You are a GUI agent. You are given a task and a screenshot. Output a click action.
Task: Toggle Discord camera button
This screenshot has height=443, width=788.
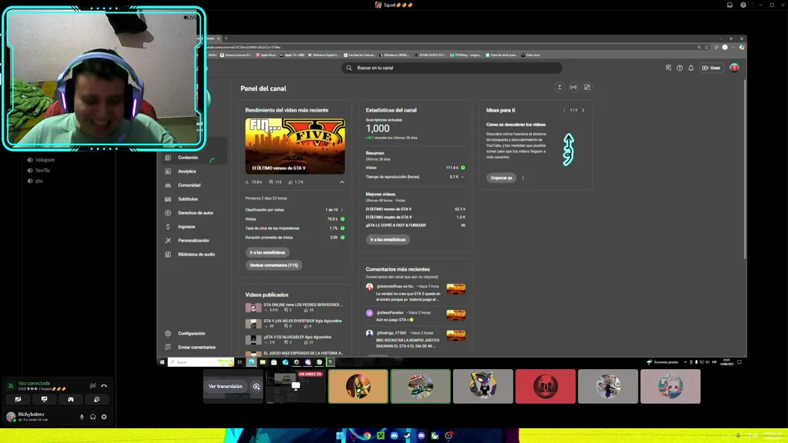pyautogui.click(x=18, y=399)
